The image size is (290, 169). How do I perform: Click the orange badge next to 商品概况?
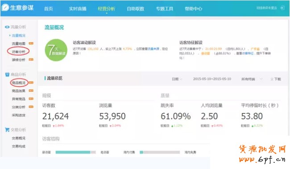[31, 83]
